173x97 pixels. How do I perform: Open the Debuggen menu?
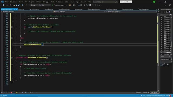[46, 2]
